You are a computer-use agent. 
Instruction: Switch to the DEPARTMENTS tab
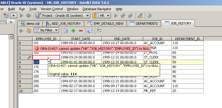point(144,24)
